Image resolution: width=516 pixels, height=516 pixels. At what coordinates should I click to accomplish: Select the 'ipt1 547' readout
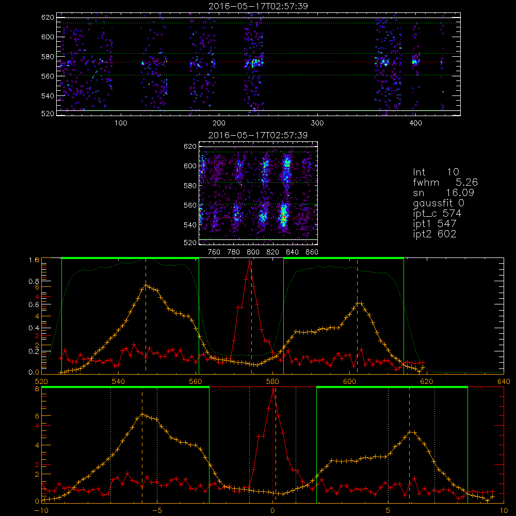(434, 224)
